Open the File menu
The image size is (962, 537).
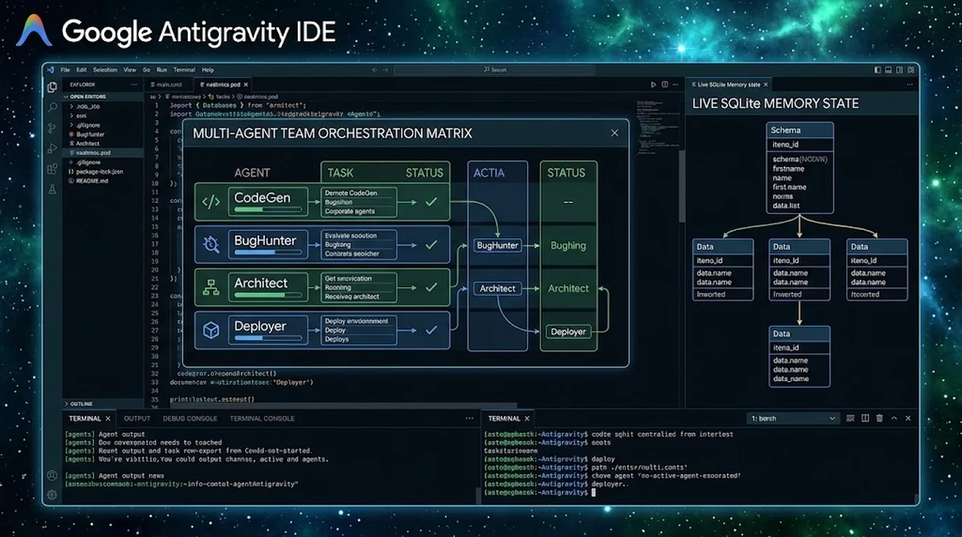coord(65,70)
